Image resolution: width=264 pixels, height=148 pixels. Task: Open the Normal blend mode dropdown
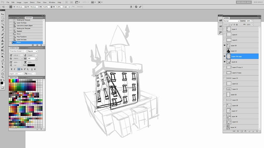[x=231, y=21]
